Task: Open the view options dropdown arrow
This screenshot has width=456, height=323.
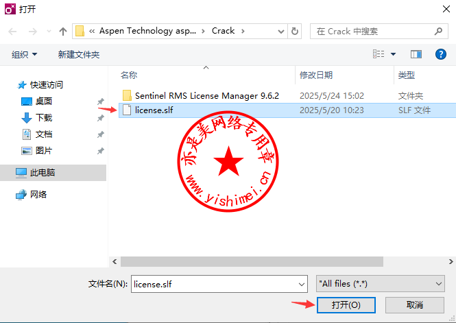Action: click(x=393, y=54)
